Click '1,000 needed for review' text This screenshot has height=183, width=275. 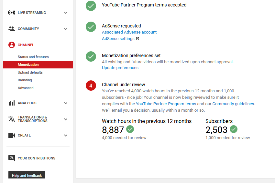pyautogui.click(x=228, y=138)
